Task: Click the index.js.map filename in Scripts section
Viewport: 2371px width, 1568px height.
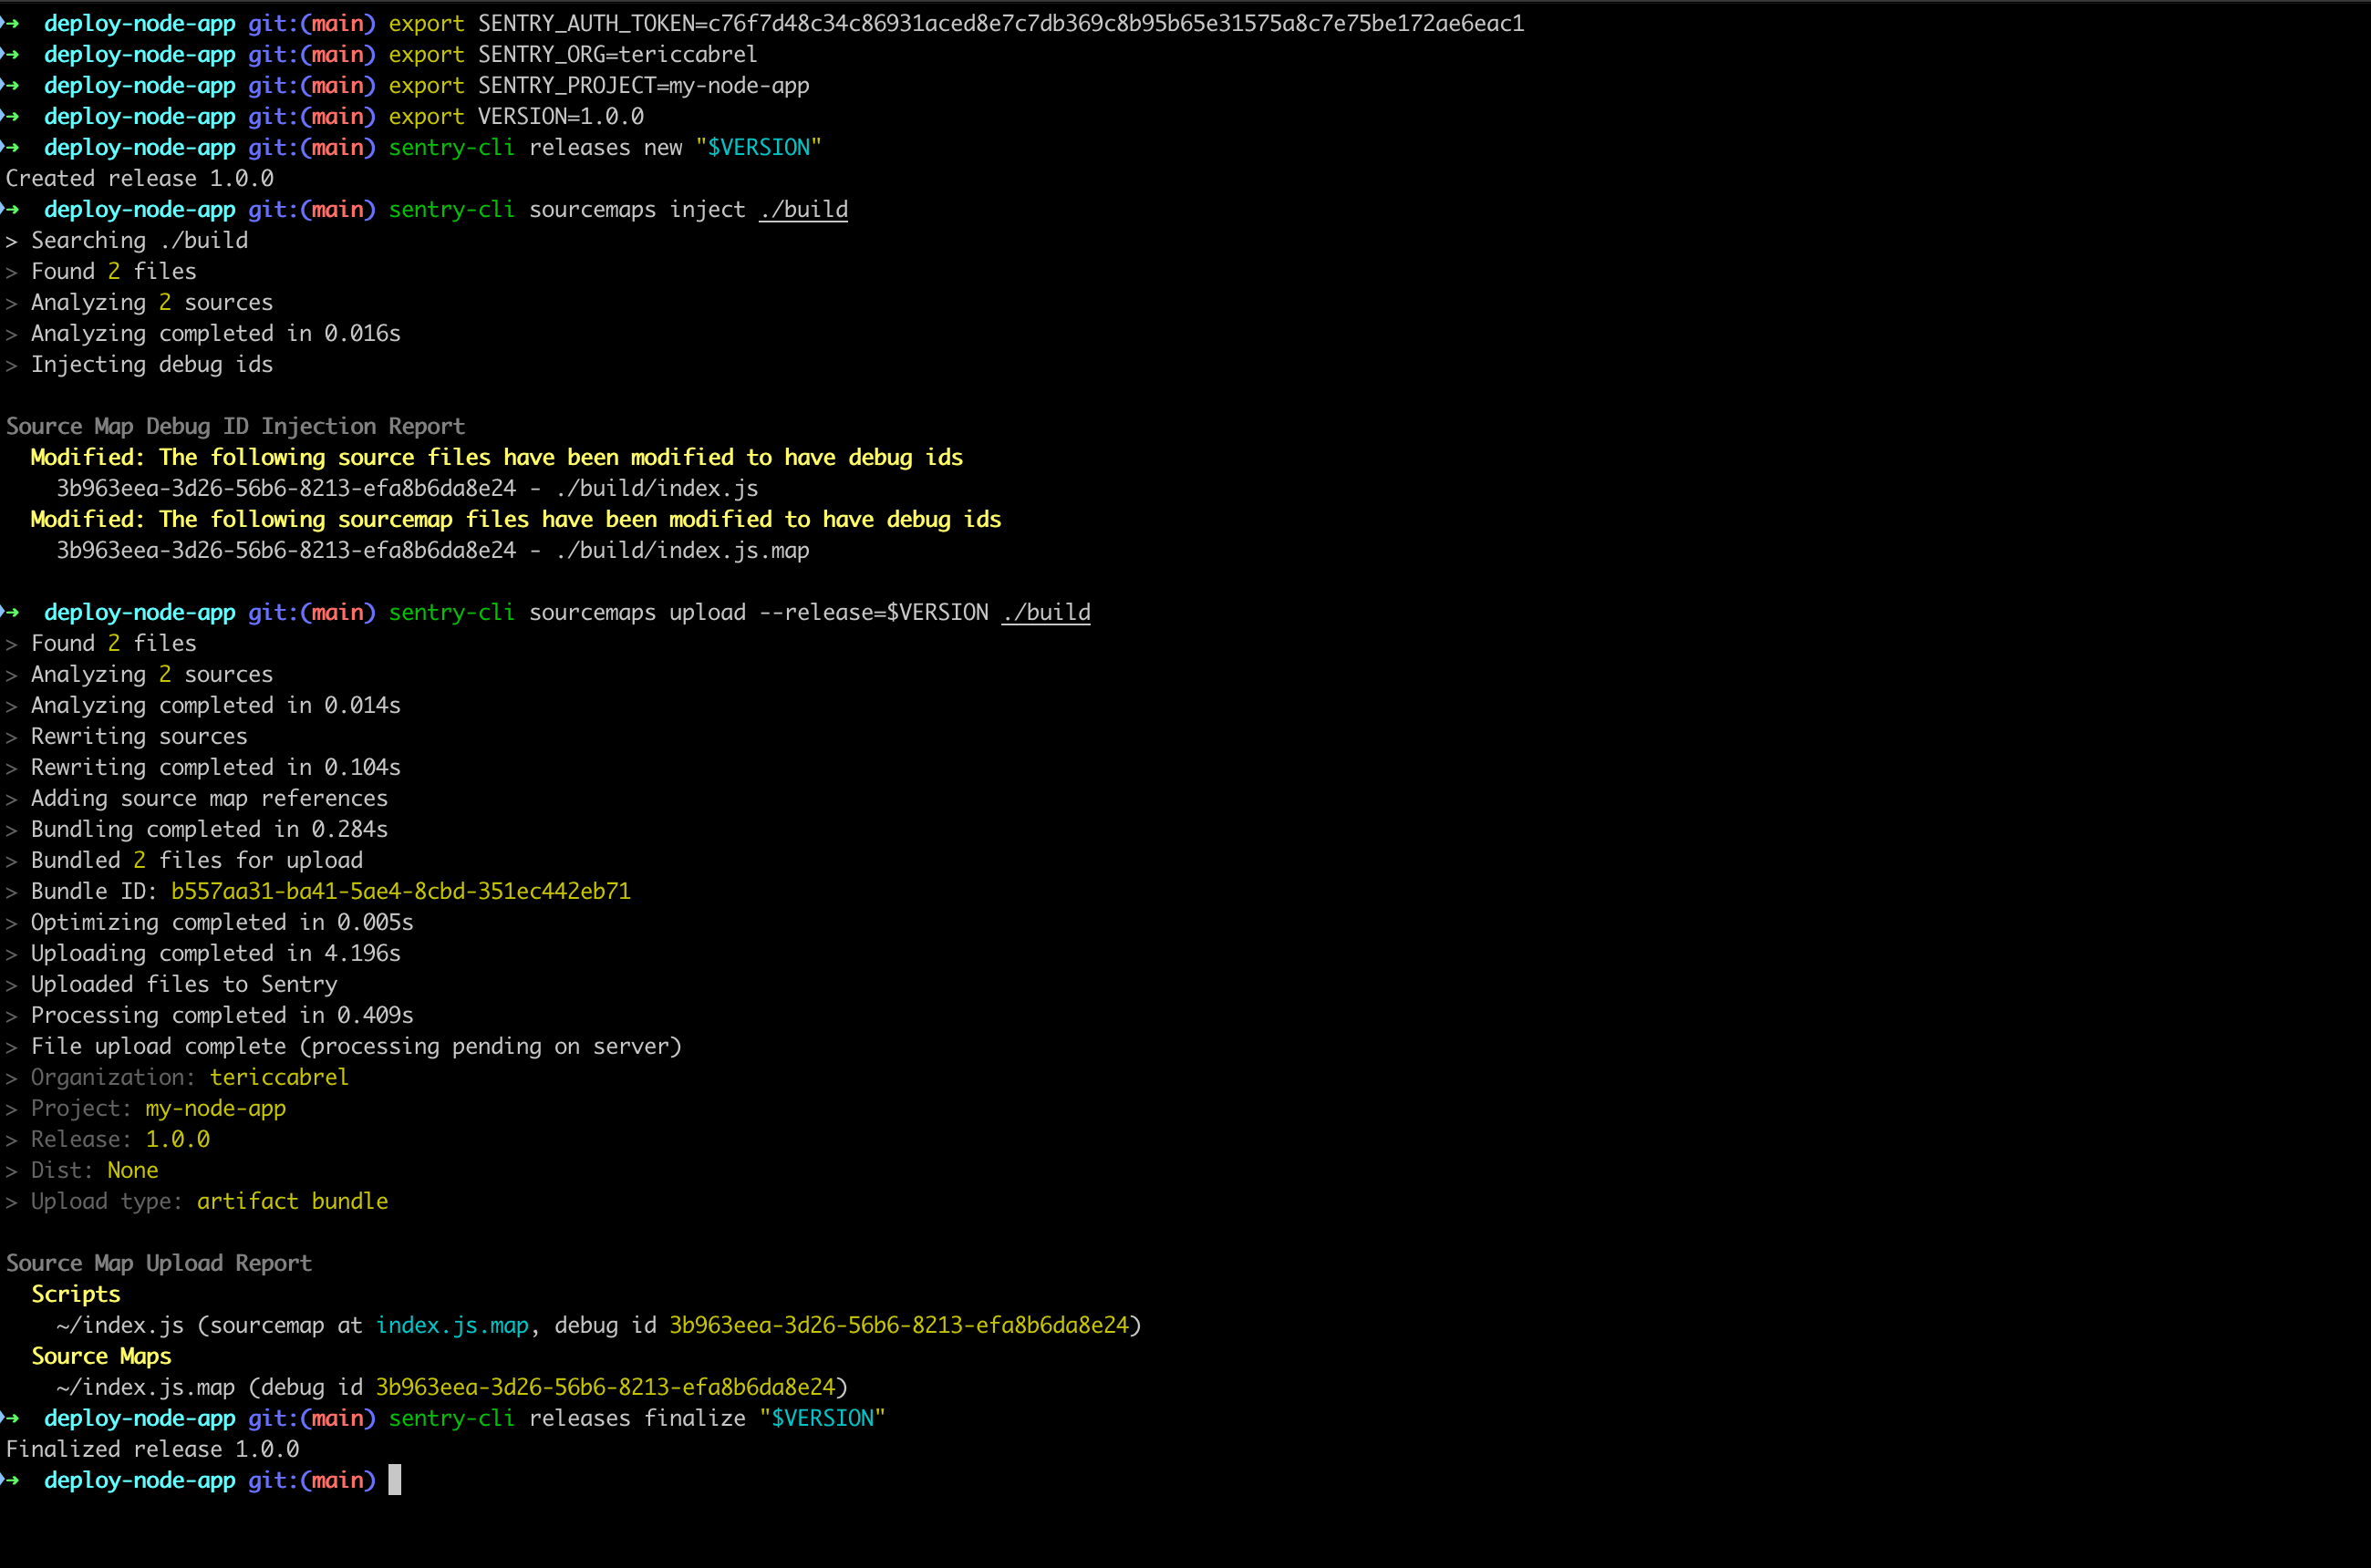Action: click(x=451, y=1325)
